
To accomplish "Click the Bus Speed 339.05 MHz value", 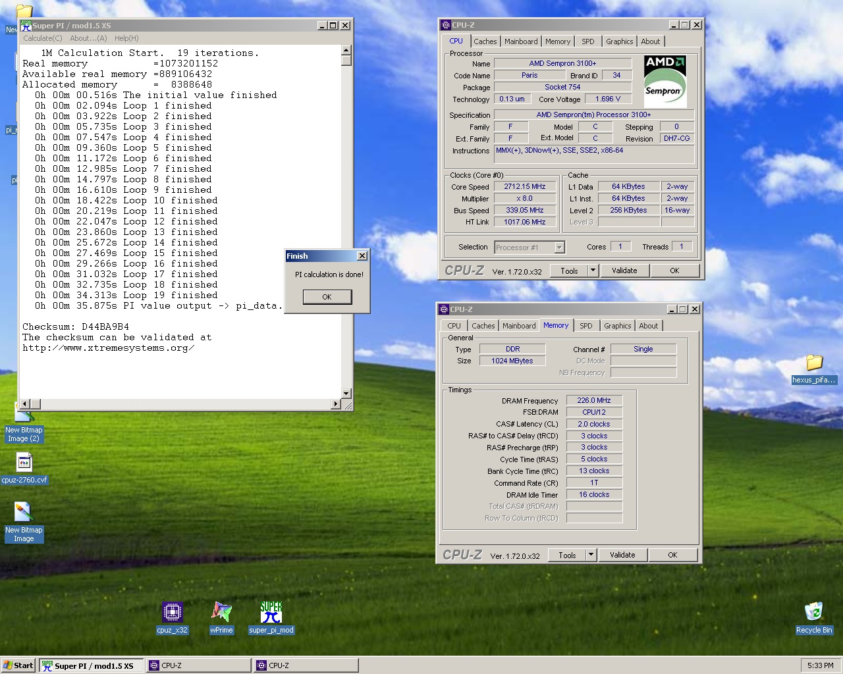I will click(x=525, y=210).
